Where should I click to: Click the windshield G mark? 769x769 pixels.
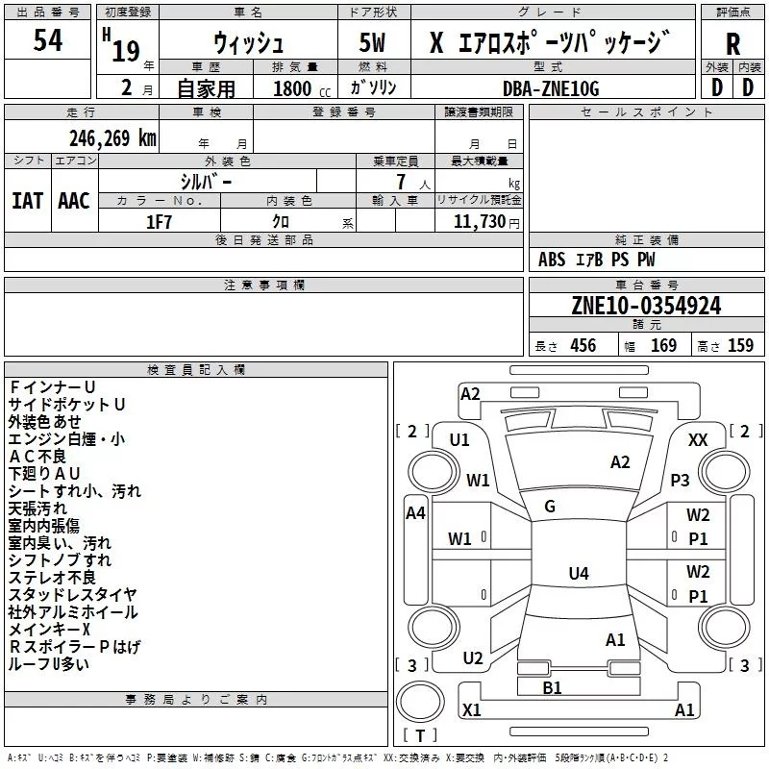click(x=550, y=507)
